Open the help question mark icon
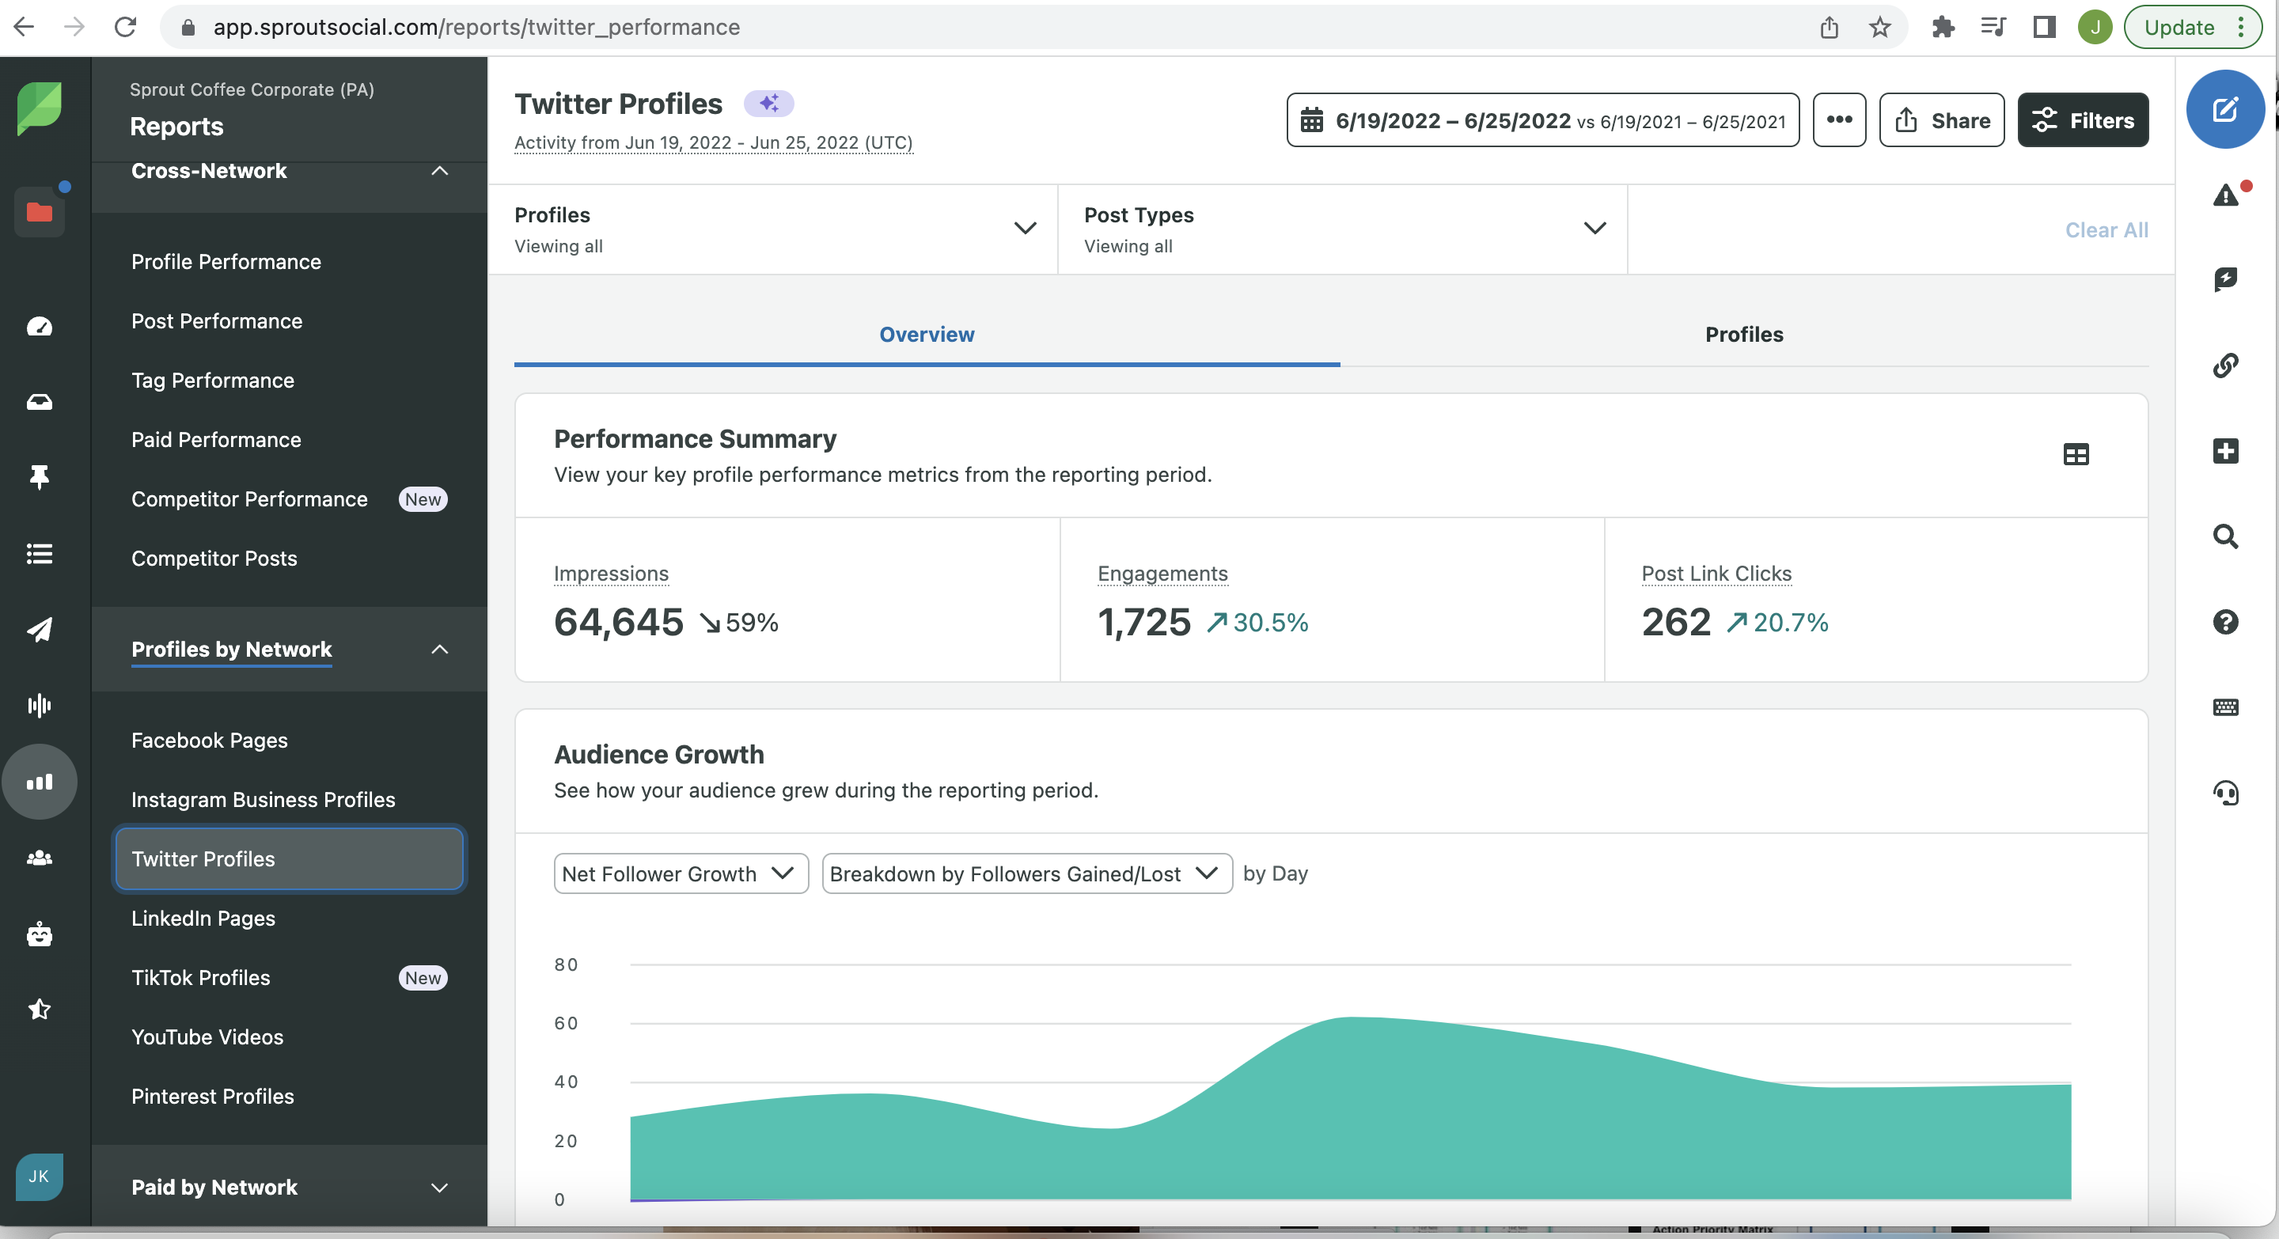The image size is (2279, 1239). [2225, 622]
